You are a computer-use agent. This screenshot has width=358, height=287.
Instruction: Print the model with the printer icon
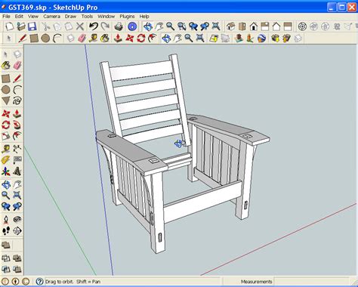[x=119, y=26]
